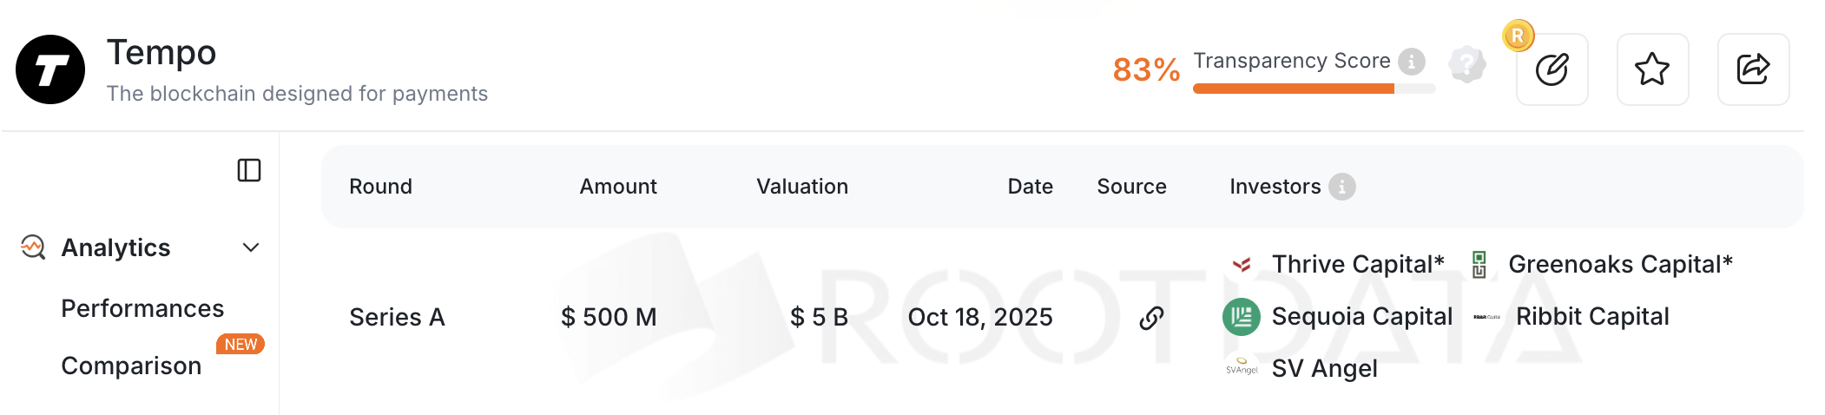Favorite Tempo with the star icon
The width and height of the screenshot is (1825, 415).
[x=1652, y=69]
